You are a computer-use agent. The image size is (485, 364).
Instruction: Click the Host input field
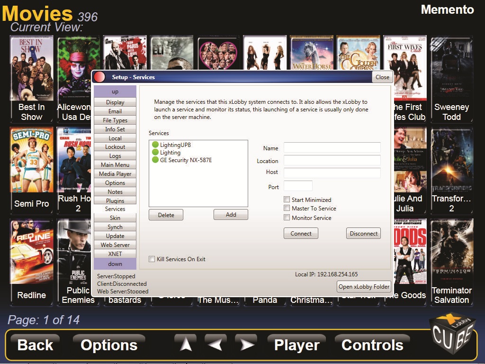pos(332,173)
